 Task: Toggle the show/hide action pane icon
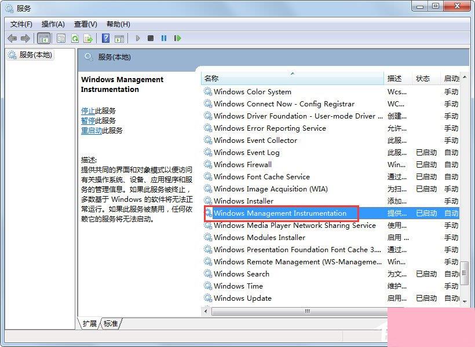[119, 38]
